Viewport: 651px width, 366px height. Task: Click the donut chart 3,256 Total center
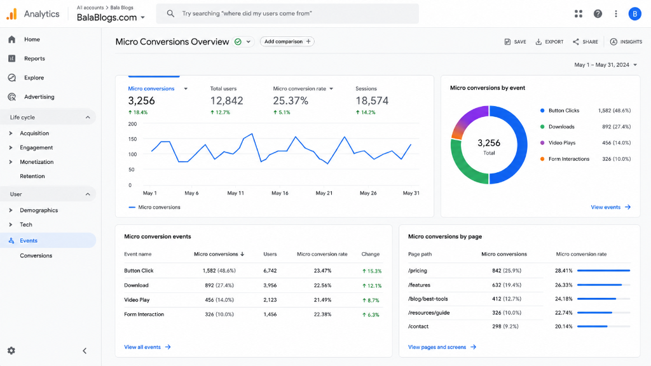pyautogui.click(x=489, y=147)
